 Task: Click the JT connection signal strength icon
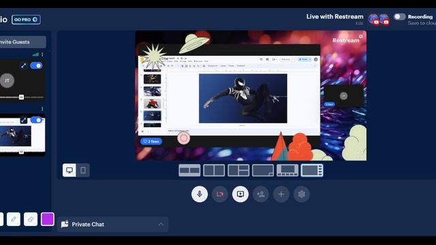point(35,54)
